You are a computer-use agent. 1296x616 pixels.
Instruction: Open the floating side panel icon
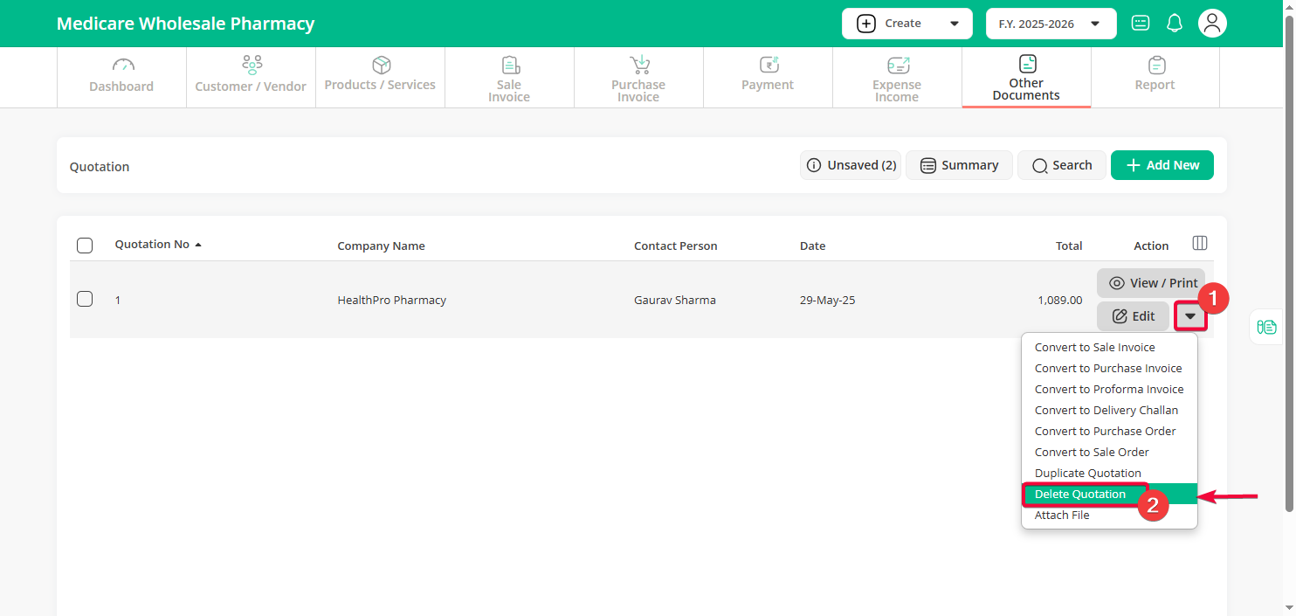click(x=1266, y=327)
